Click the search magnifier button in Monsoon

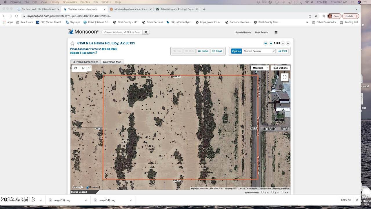click(146, 32)
